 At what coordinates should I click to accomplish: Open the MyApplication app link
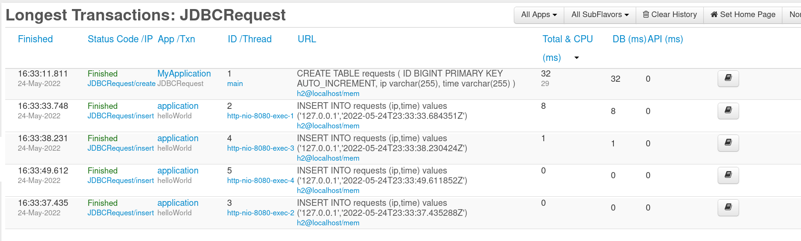pos(184,74)
